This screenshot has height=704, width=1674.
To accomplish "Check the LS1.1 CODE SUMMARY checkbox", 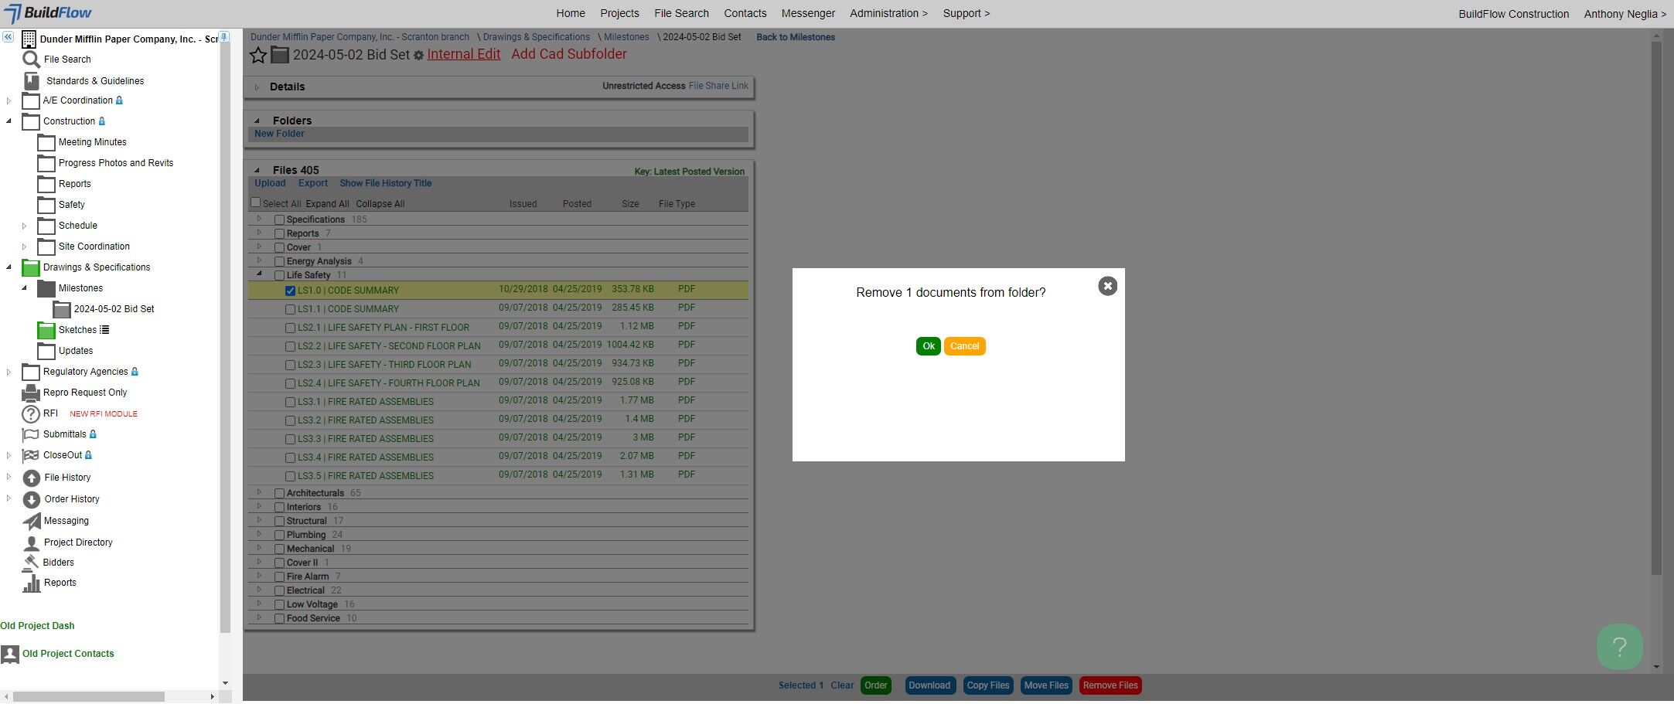I will pos(290,309).
